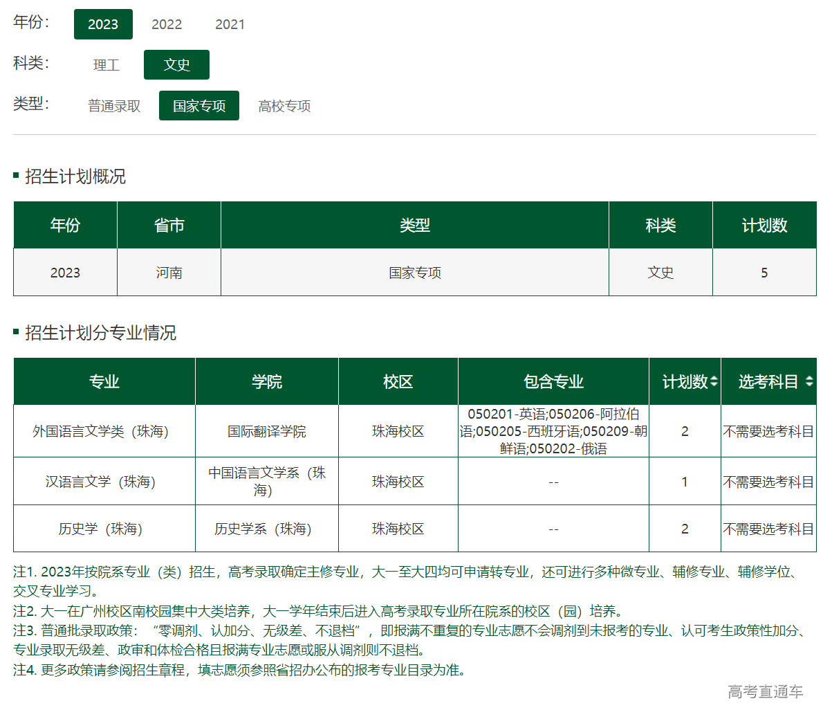Screen dimensions: 823x719
Task: Click the green square marker beside 招生计划分专业情况
Action: coord(16,333)
